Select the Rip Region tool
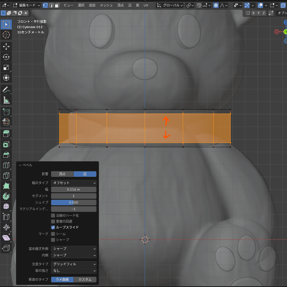The width and height of the screenshot is (287, 287). 6,248
